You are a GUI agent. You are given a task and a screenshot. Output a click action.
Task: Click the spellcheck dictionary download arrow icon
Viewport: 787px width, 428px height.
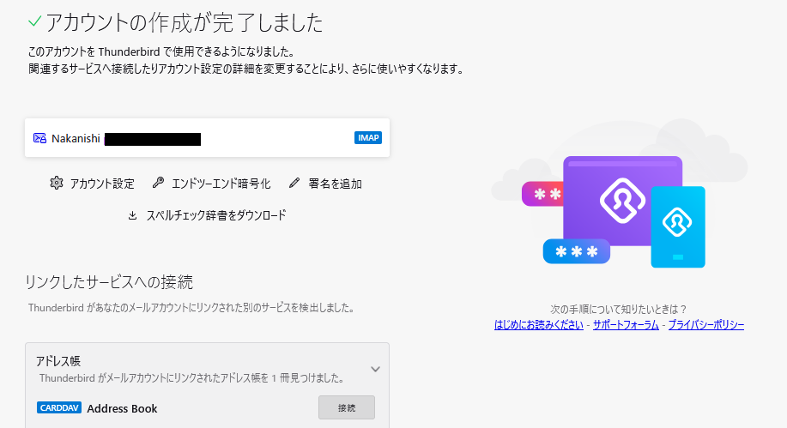(x=132, y=215)
